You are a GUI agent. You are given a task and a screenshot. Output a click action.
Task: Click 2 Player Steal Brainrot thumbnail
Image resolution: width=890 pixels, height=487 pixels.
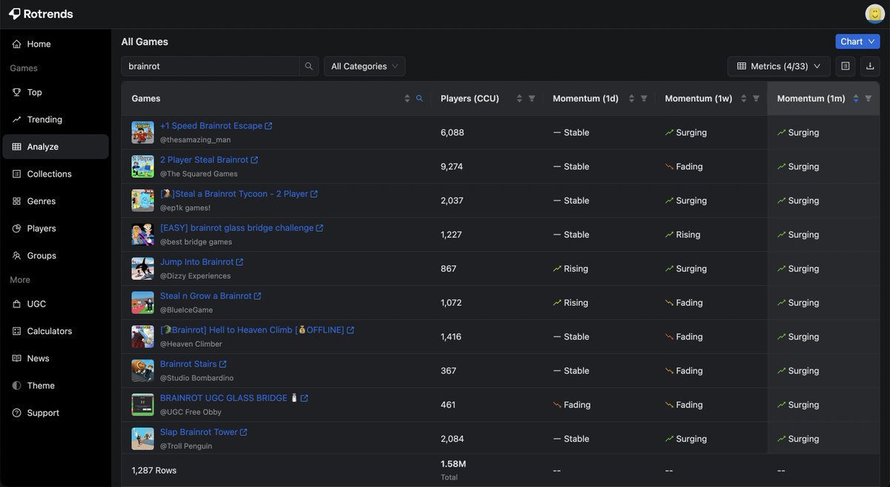pyautogui.click(x=143, y=166)
